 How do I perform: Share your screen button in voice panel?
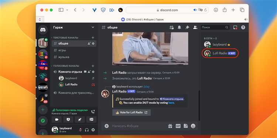click(x=68, y=120)
